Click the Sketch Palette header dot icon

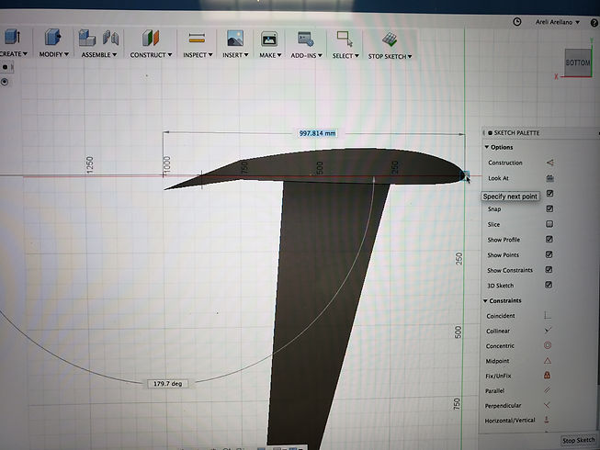(x=490, y=133)
